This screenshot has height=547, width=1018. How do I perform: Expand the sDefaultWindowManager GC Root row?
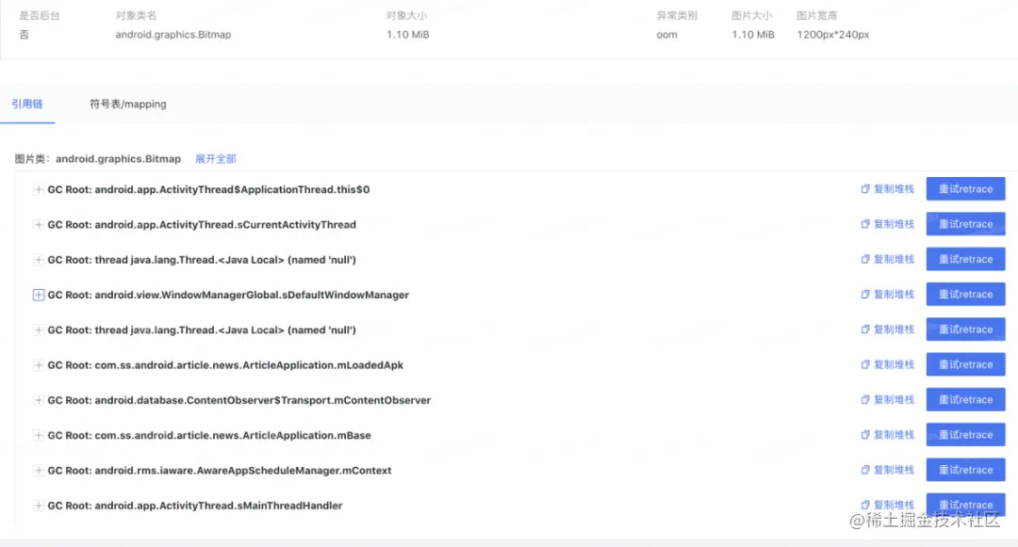tap(39, 295)
